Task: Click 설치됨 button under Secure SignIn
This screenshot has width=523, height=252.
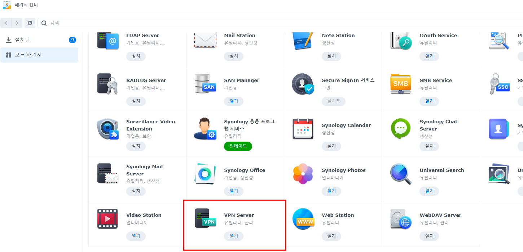Action: [x=334, y=101]
